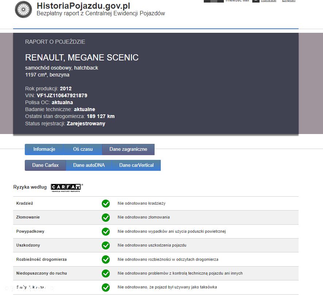Image resolution: width=323 pixels, height=295 pixels.
Task: Click Polisa OC status aktualna
Action: tap(62, 102)
